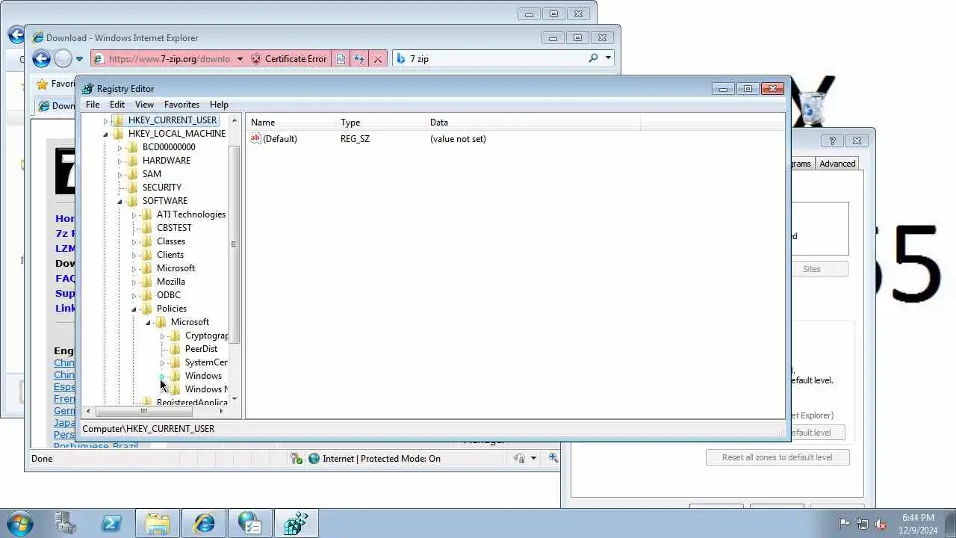Click the Name column header

(x=291, y=123)
